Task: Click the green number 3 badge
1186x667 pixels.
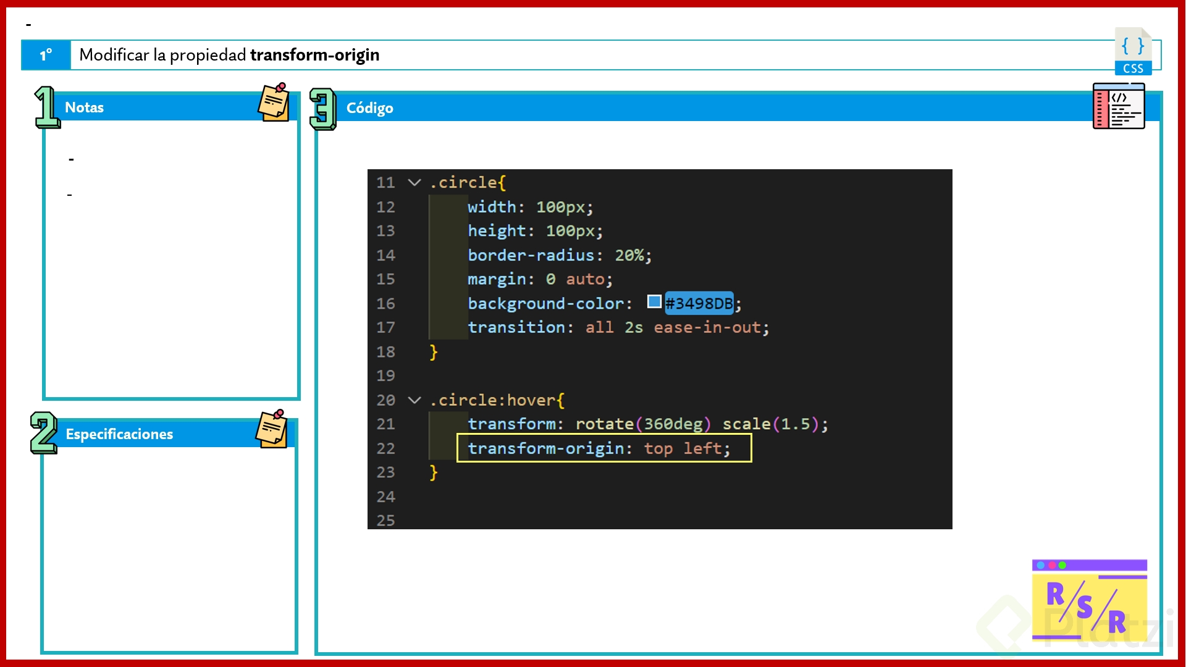Action: pyautogui.click(x=322, y=109)
